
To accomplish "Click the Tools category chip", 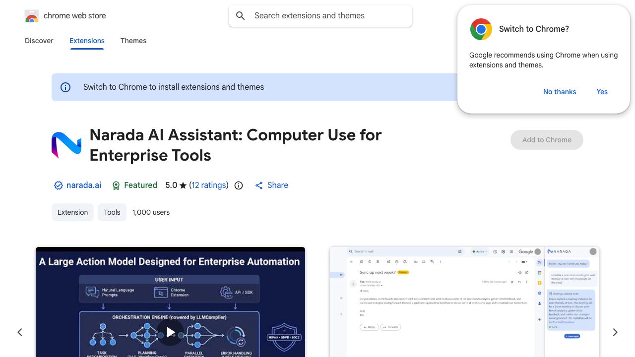I will click(112, 212).
